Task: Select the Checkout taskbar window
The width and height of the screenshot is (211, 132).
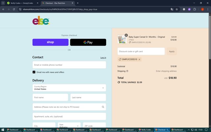Action: point(162,130)
